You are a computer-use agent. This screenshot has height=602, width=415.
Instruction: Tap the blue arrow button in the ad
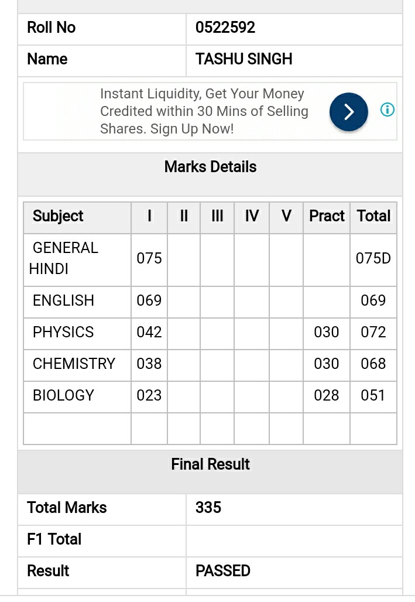click(x=349, y=112)
